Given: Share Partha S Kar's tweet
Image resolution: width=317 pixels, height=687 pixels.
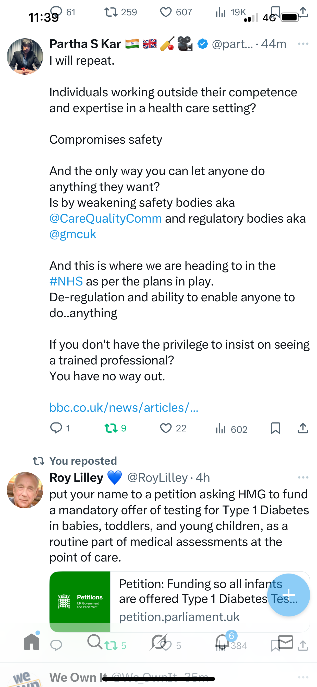Looking at the screenshot, I should [303, 428].
